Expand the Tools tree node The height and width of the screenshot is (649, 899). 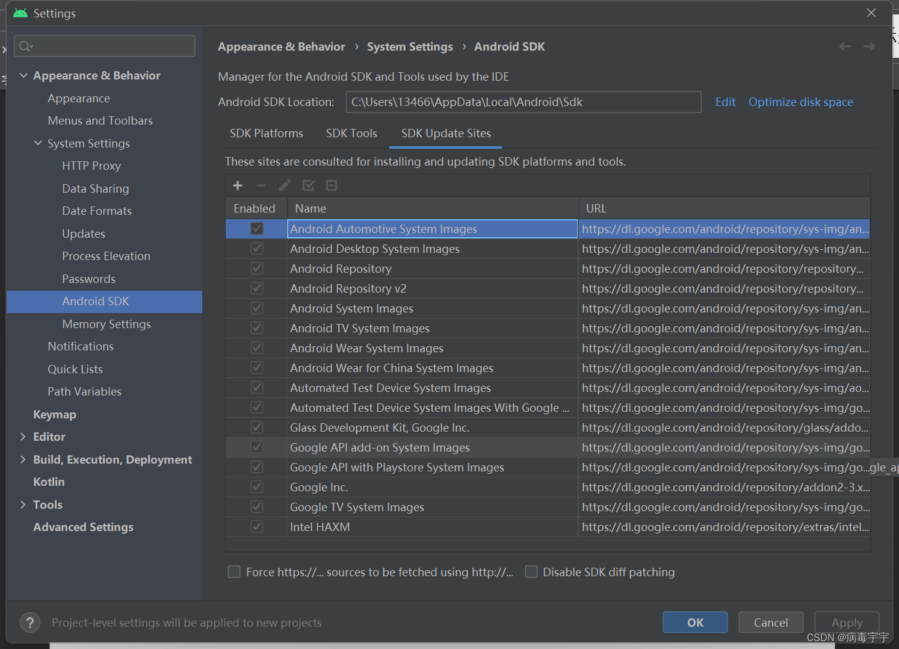coord(23,505)
